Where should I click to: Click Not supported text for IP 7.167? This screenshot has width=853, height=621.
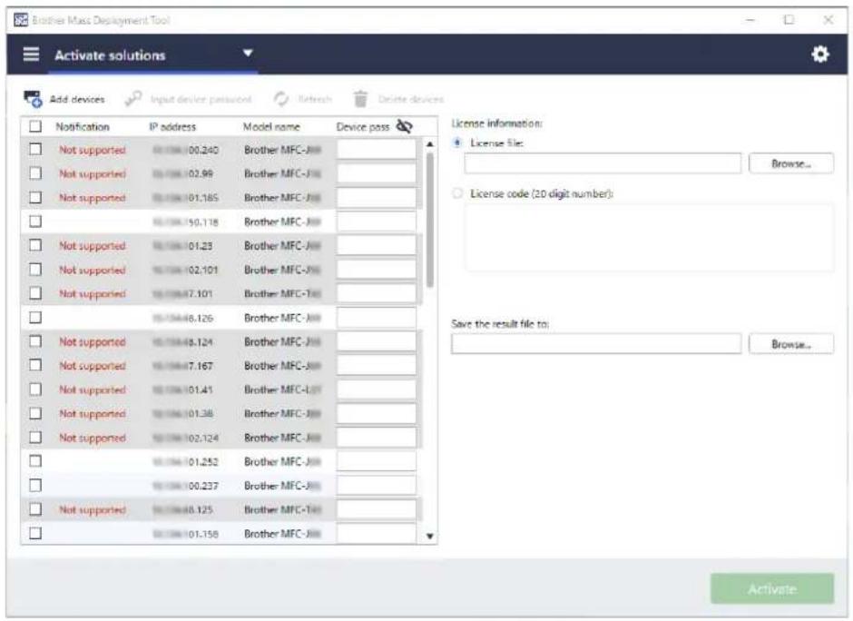pos(93,366)
